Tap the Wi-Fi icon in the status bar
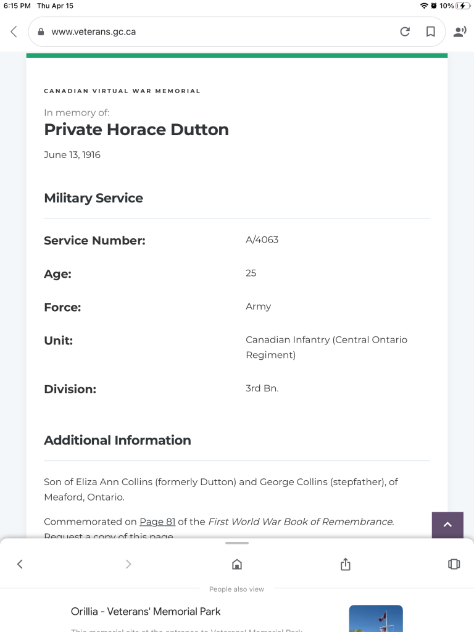 [424, 6]
